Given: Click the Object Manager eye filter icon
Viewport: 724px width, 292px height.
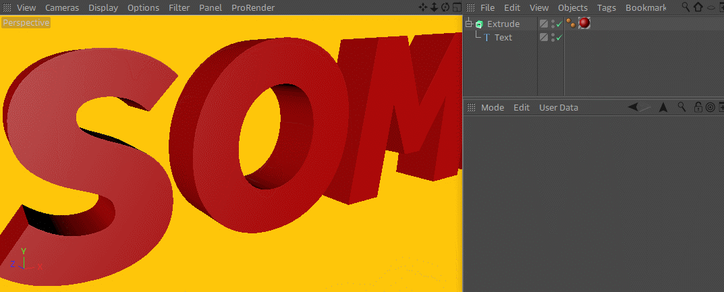Looking at the screenshot, I should pos(710,8).
